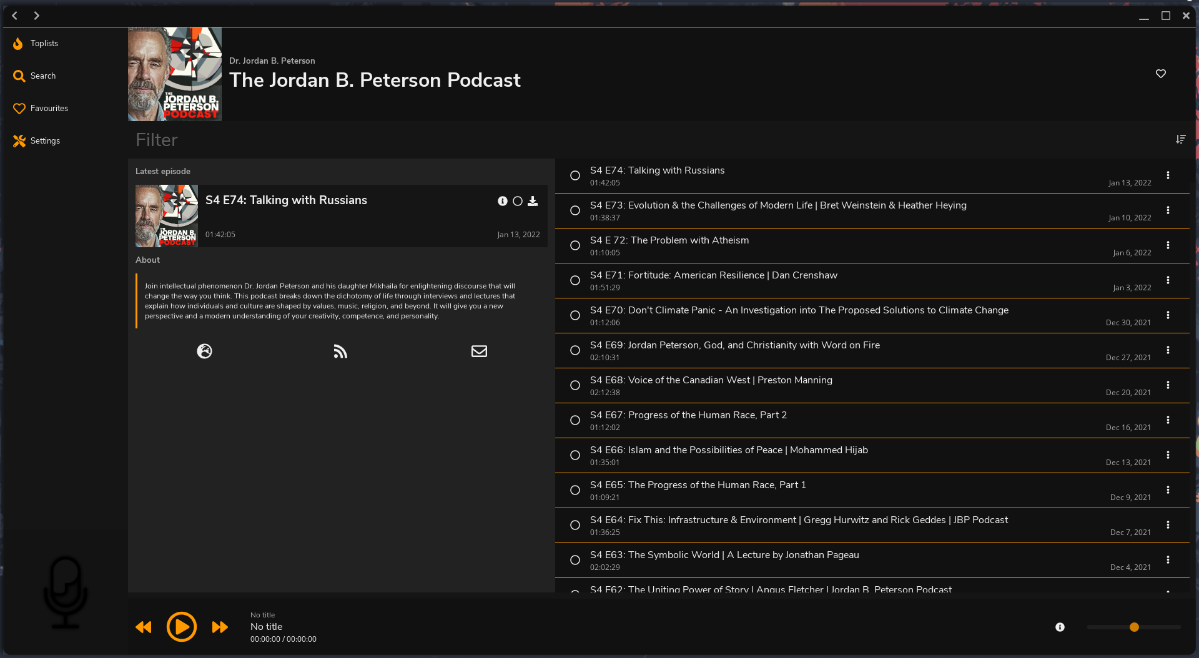1199x658 pixels.
Task: Open the podcast website globe icon
Action: 204,351
